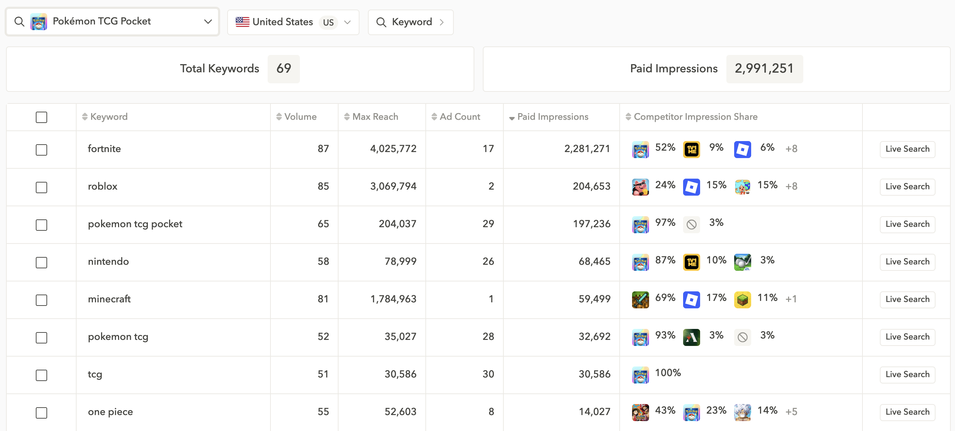Click the Minecraft diamond sword icon showing 69%
Image resolution: width=955 pixels, height=431 pixels.
coord(640,300)
